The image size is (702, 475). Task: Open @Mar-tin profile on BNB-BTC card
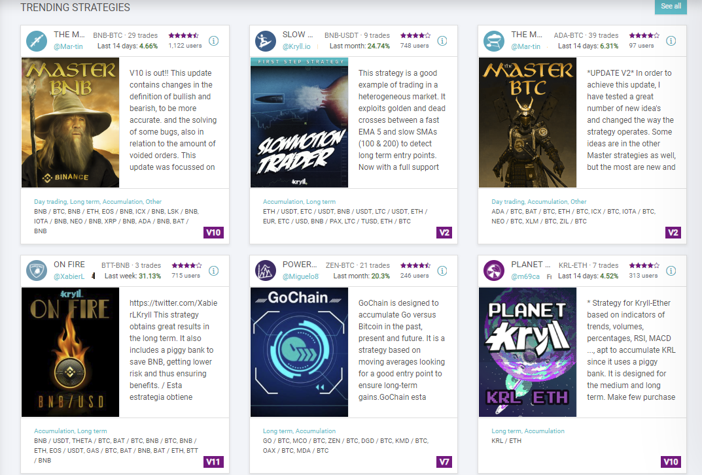(x=68, y=46)
